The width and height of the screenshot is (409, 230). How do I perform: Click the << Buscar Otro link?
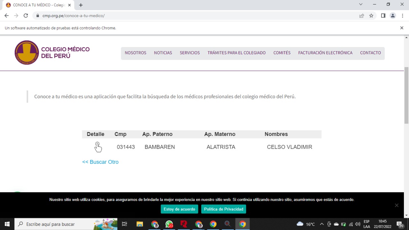point(100,162)
